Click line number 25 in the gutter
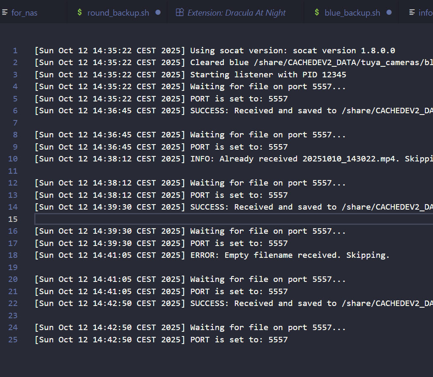Viewport: 433px width, 377px height. tap(13, 340)
